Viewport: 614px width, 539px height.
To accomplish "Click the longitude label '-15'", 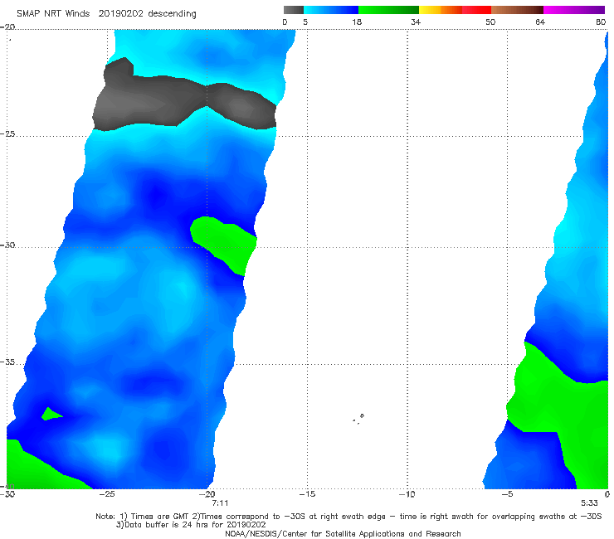I will pos(307,494).
